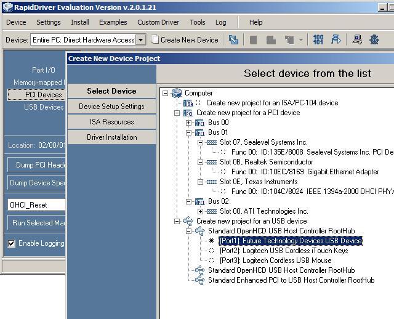Click the USB icon of Enhanced PCI RootHub
Screen dimensions: 394x319
pyautogui.click(x=199, y=280)
